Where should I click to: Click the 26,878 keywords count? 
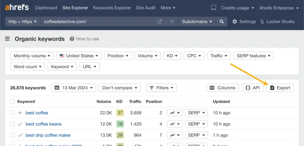pos(28,88)
